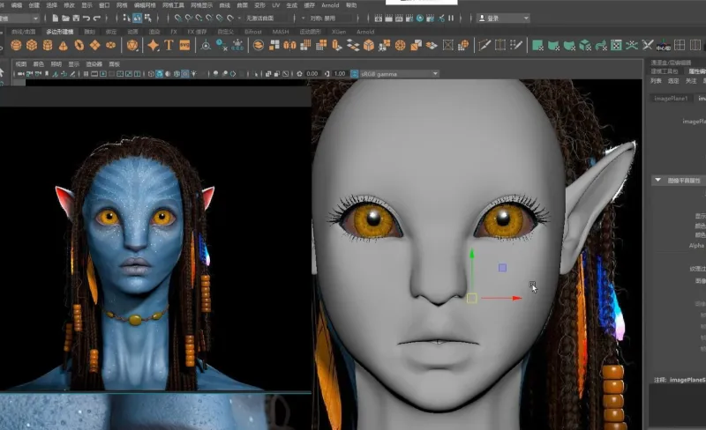Select the imagePlane1 attribute tab
The width and height of the screenshot is (706, 430).
[x=671, y=98]
